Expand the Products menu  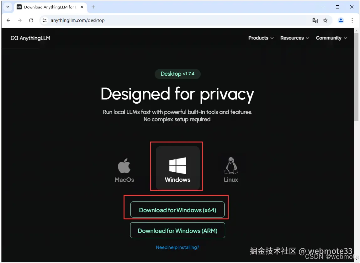(x=261, y=38)
